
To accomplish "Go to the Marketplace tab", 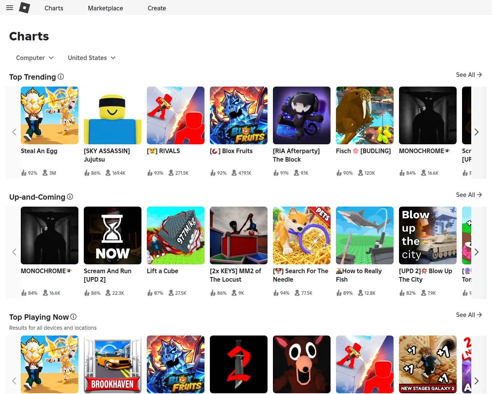I will 105,8.
